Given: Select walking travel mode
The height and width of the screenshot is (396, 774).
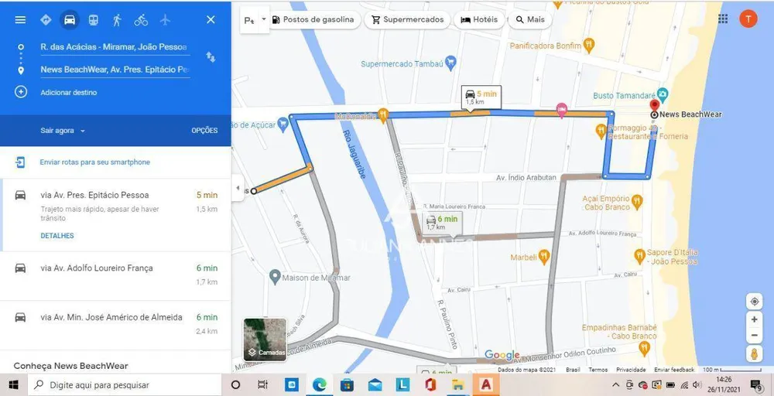Looking at the screenshot, I should tap(117, 20).
